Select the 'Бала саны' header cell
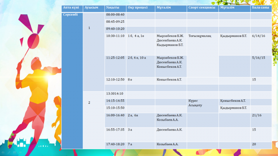The width and height of the screenshot is (278, 156). 261,8
